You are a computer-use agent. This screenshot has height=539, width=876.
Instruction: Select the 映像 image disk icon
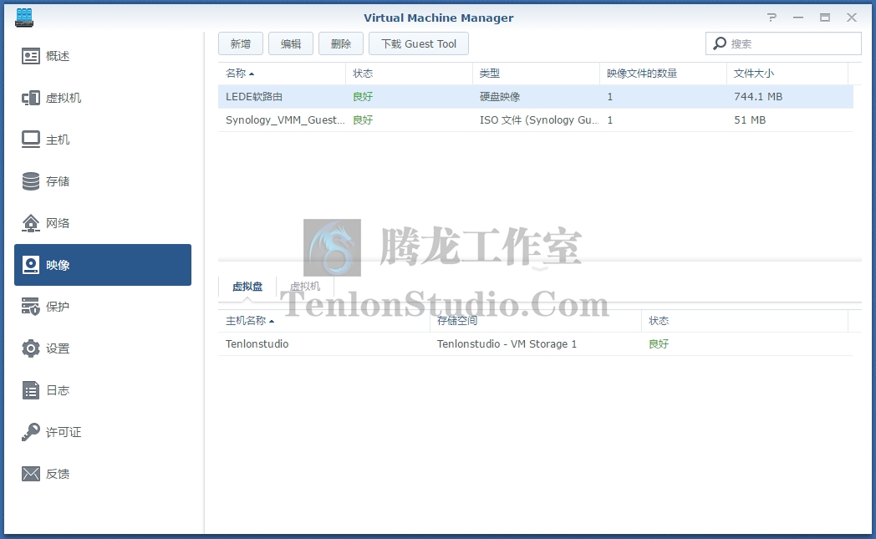(31, 265)
